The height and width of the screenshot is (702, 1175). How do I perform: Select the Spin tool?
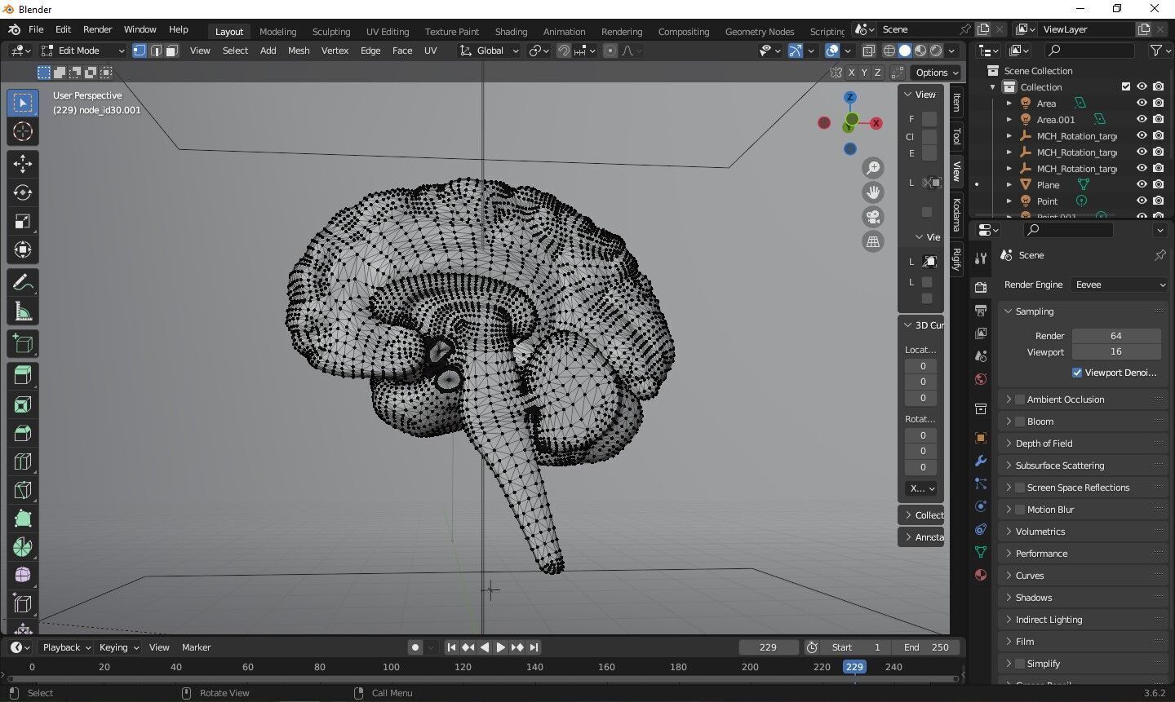click(x=23, y=547)
